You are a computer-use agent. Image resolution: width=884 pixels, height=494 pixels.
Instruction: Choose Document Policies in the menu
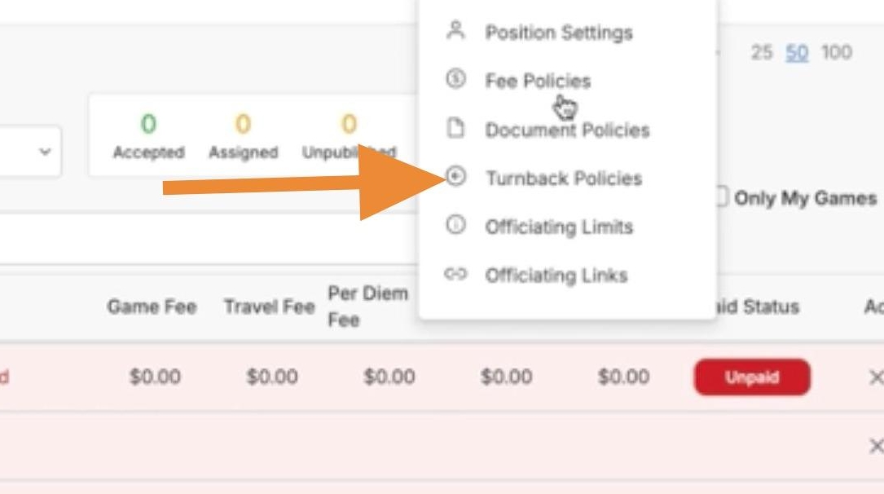[x=567, y=130]
